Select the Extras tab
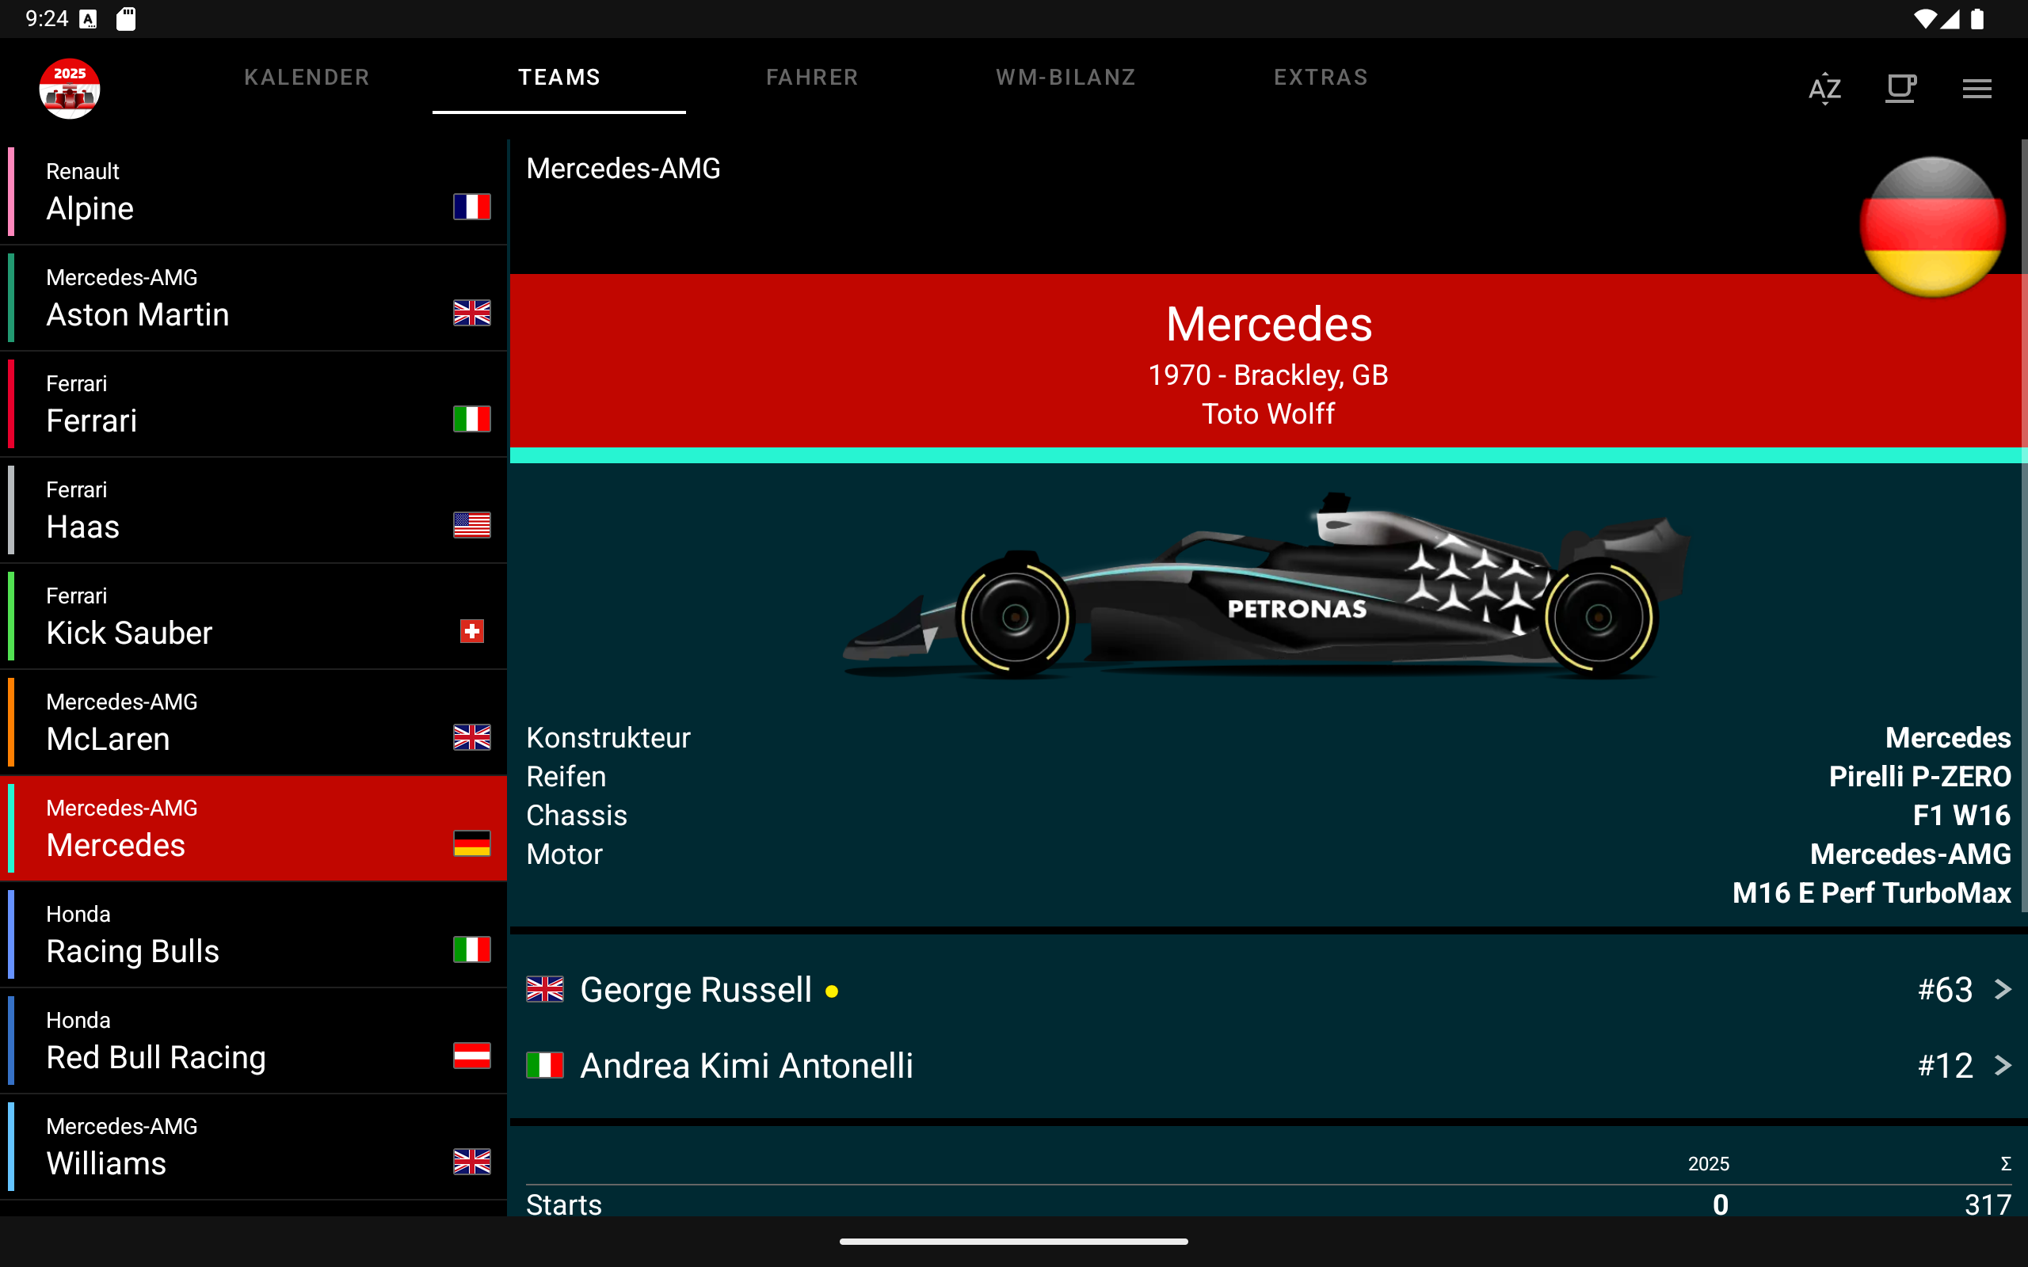Image resolution: width=2028 pixels, height=1267 pixels. (1321, 77)
